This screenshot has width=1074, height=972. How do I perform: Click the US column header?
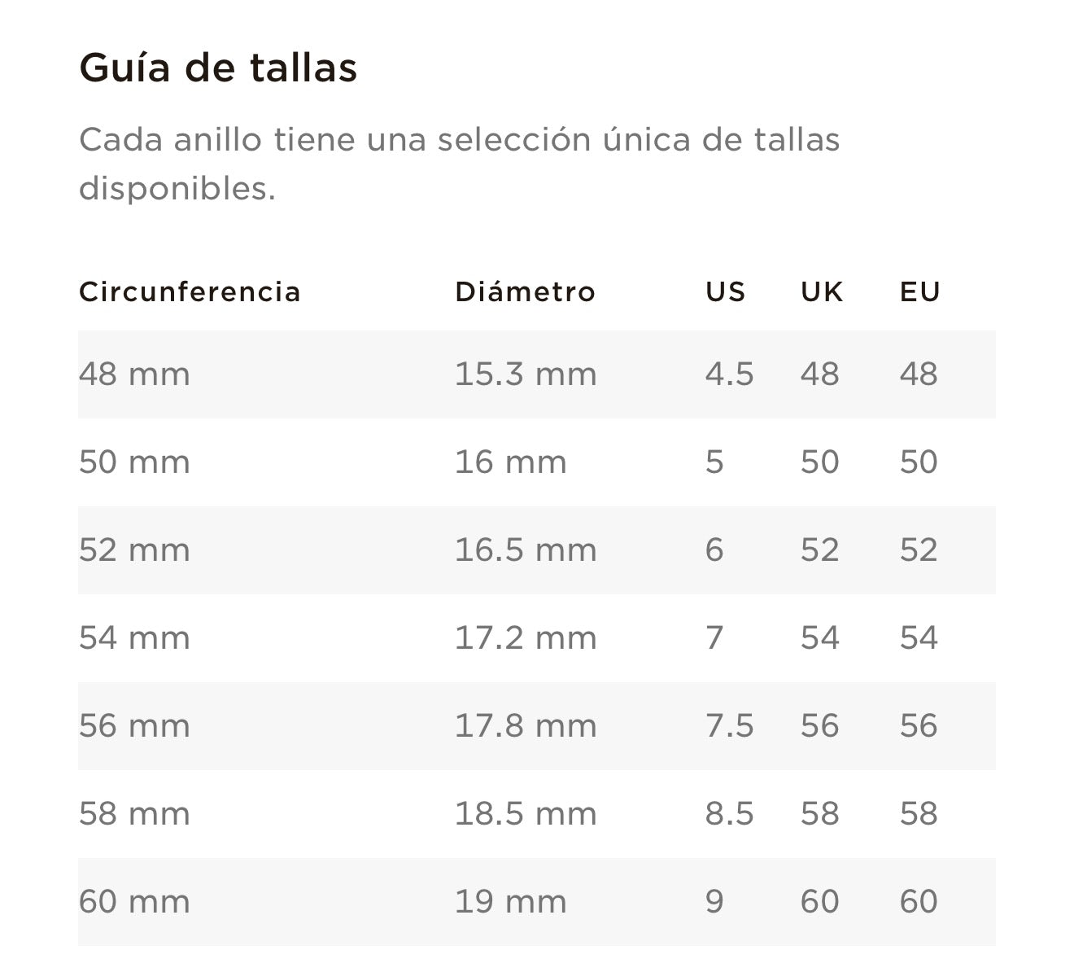click(x=725, y=291)
